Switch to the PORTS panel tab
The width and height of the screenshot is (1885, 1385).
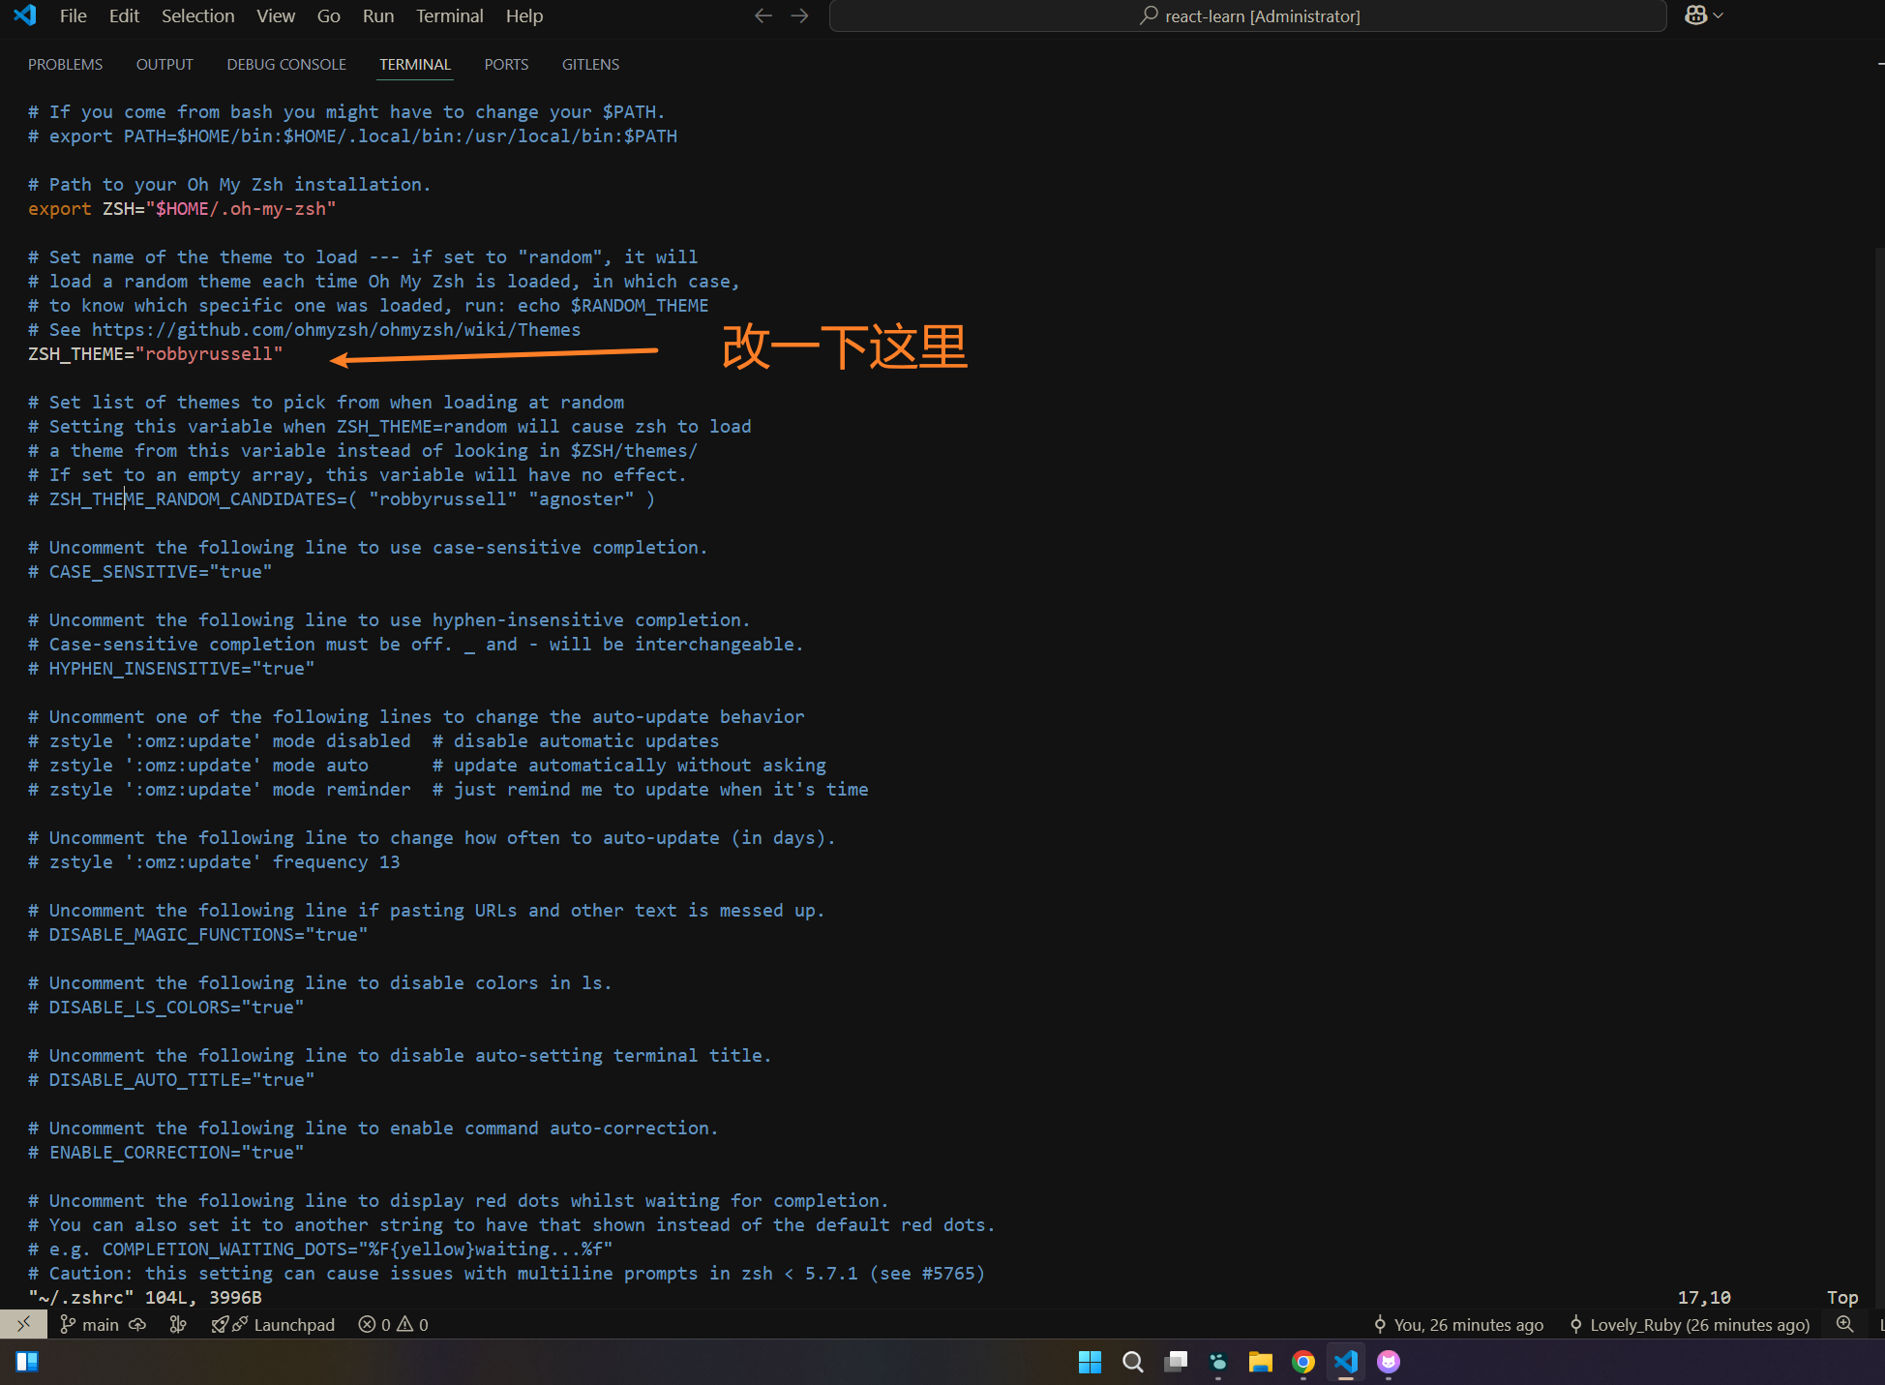tap(506, 64)
